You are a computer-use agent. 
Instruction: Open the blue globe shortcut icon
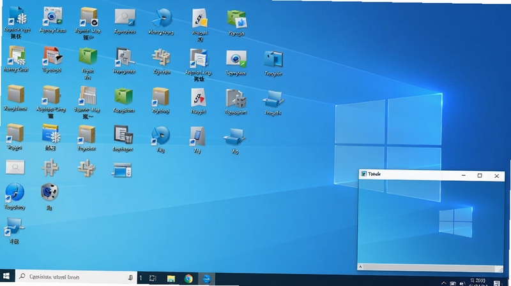tap(14, 193)
